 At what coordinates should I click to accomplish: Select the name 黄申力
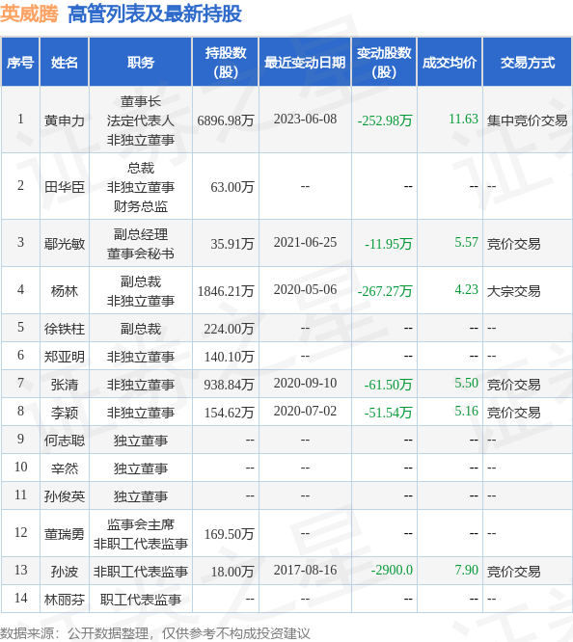click(65, 120)
